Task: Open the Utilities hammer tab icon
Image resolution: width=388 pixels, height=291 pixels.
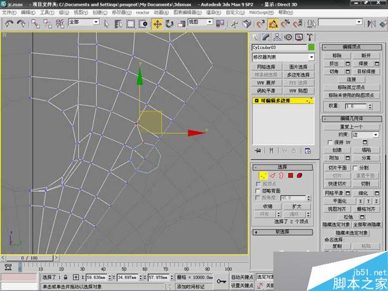Action: (x=310, y=38)
